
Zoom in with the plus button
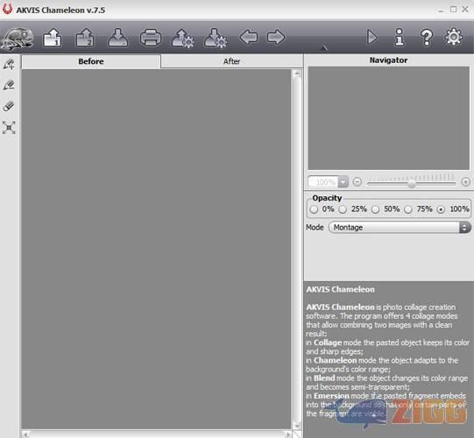coord(466,182)
